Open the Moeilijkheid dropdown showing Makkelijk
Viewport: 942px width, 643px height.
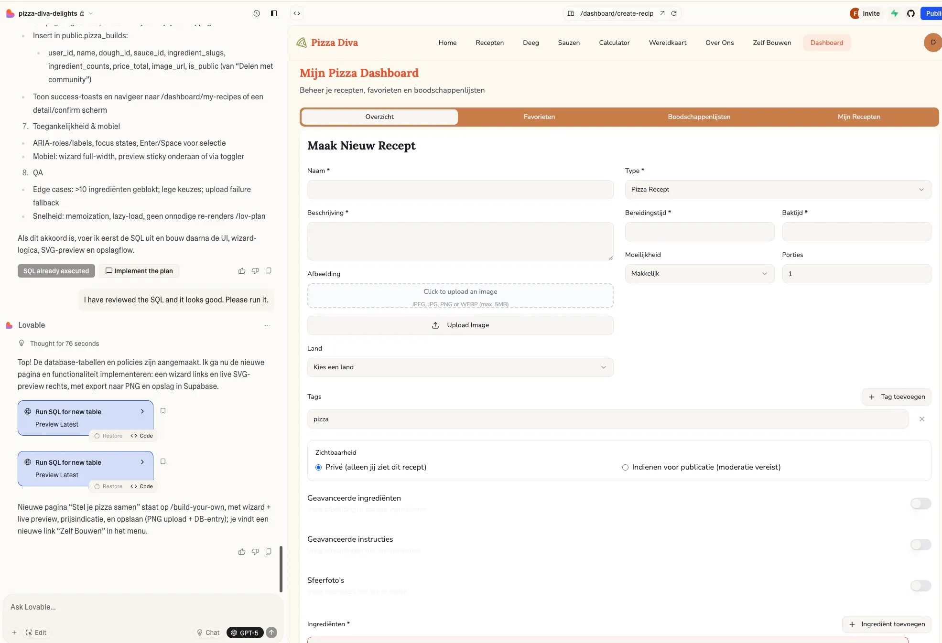coord(699,274)
